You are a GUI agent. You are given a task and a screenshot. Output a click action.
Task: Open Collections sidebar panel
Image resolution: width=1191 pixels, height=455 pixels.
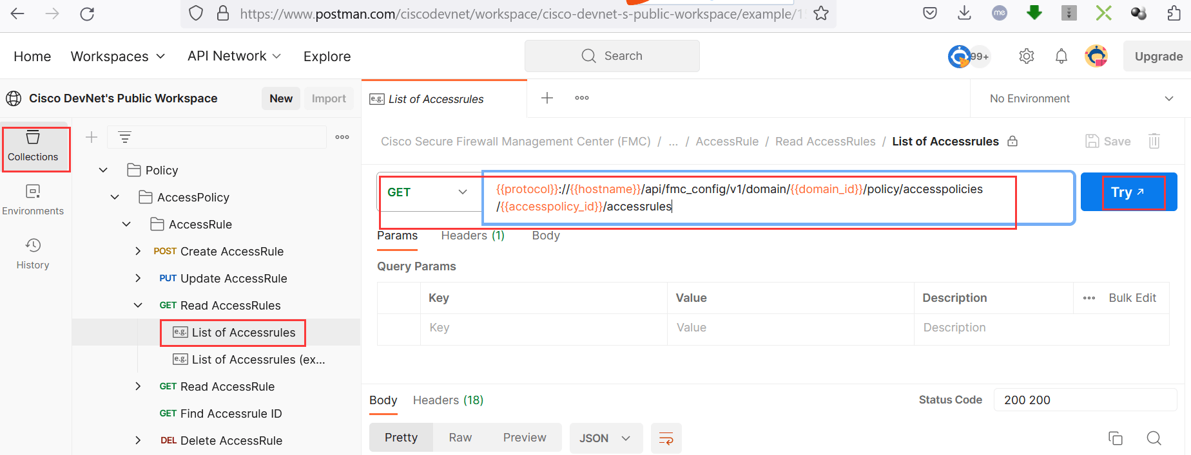pos(33,146)
